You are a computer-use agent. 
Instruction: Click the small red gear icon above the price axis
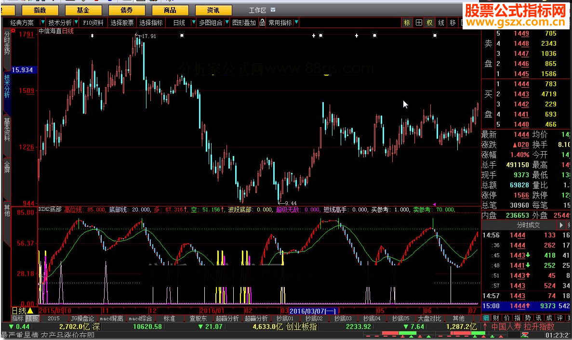13,31
